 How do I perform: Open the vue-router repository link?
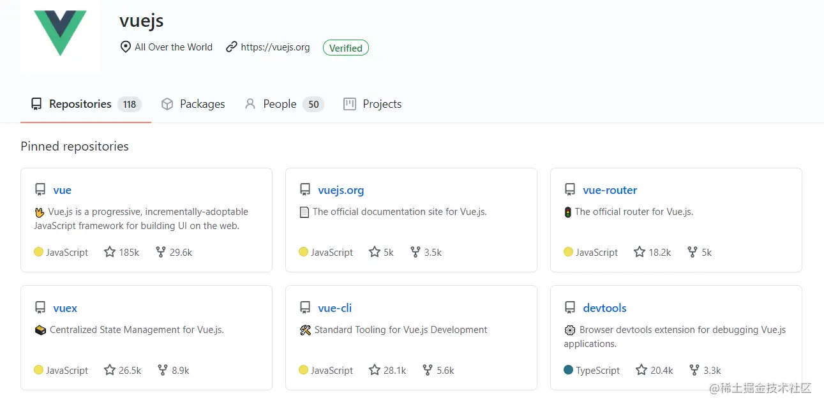coord(610,190)
